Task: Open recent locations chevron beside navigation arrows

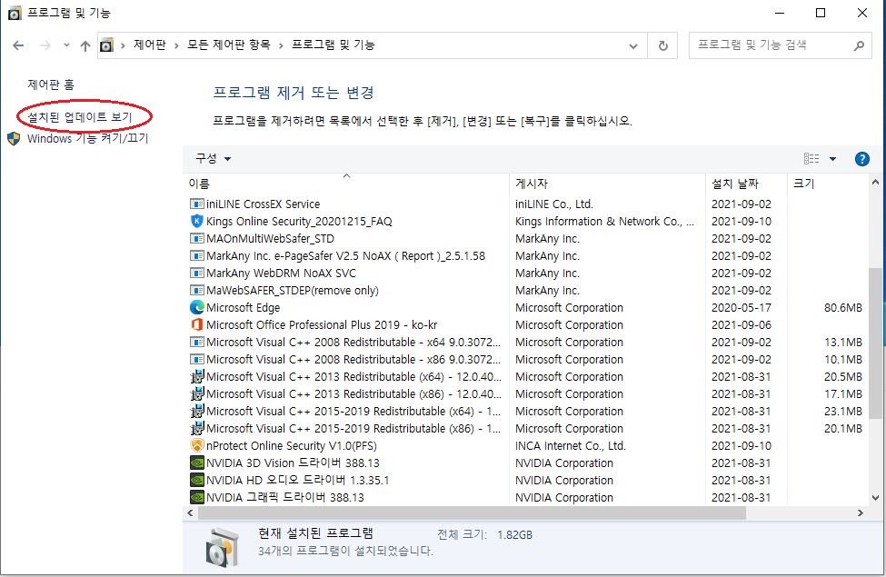Action: [x=66, y=45]
